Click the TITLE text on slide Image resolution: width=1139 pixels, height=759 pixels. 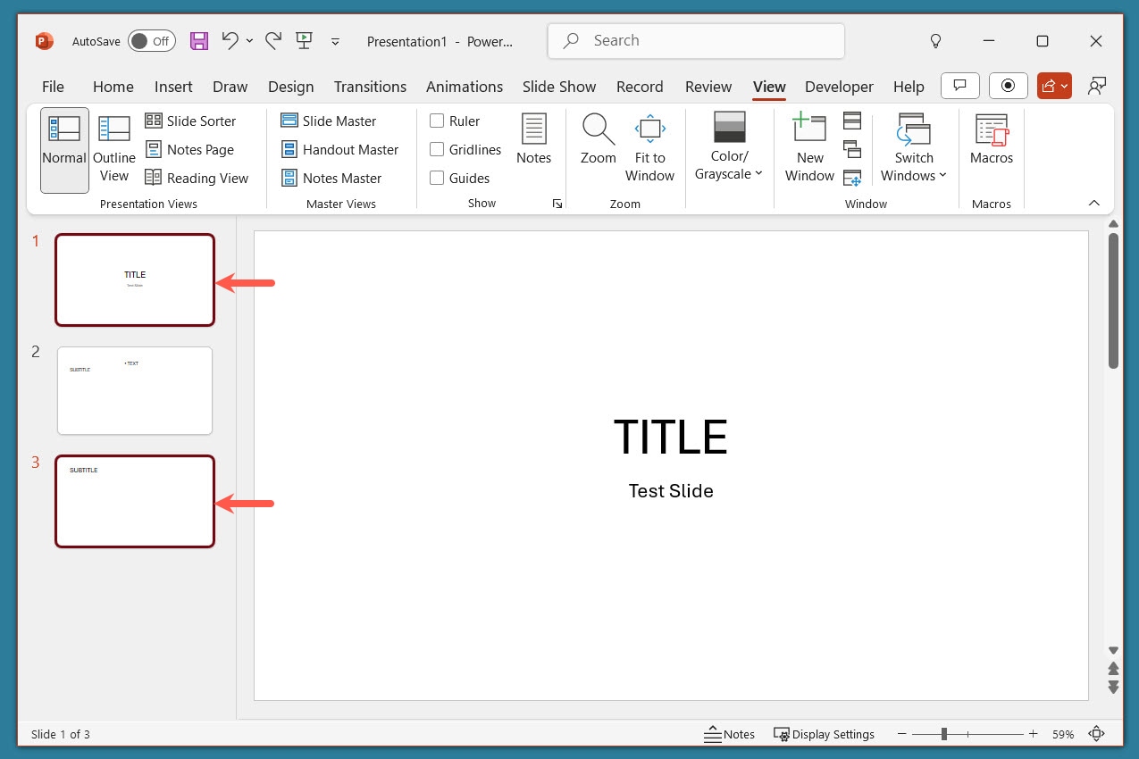671,438
